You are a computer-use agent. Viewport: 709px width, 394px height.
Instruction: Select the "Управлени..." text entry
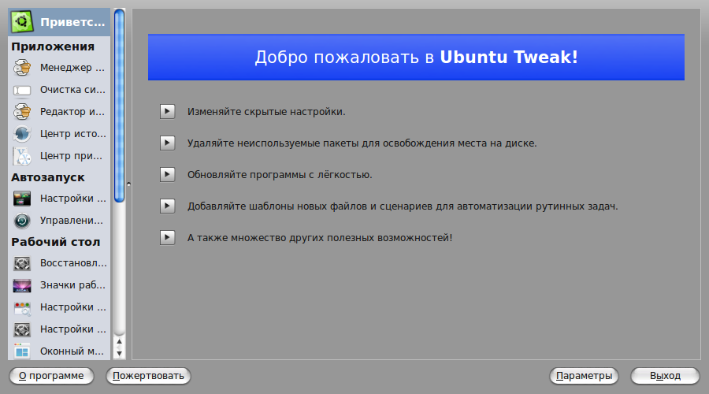pyautogui.click(x=72, y=221)
